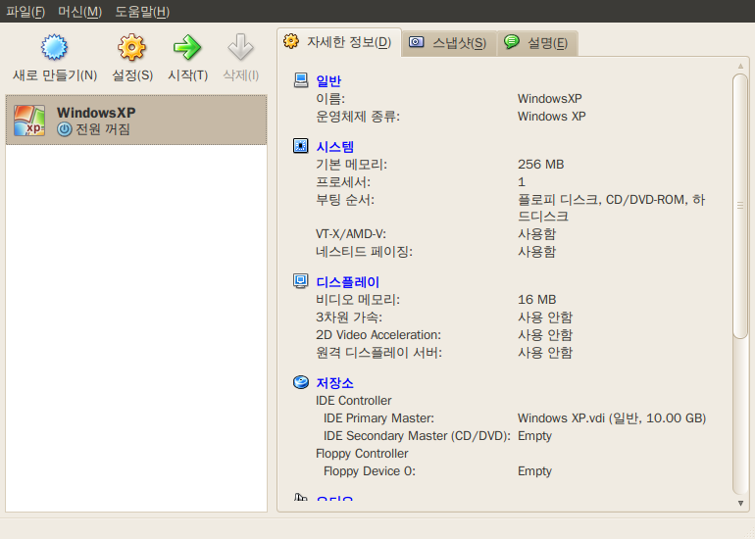Open the 시스템 section link

point(334,147)
